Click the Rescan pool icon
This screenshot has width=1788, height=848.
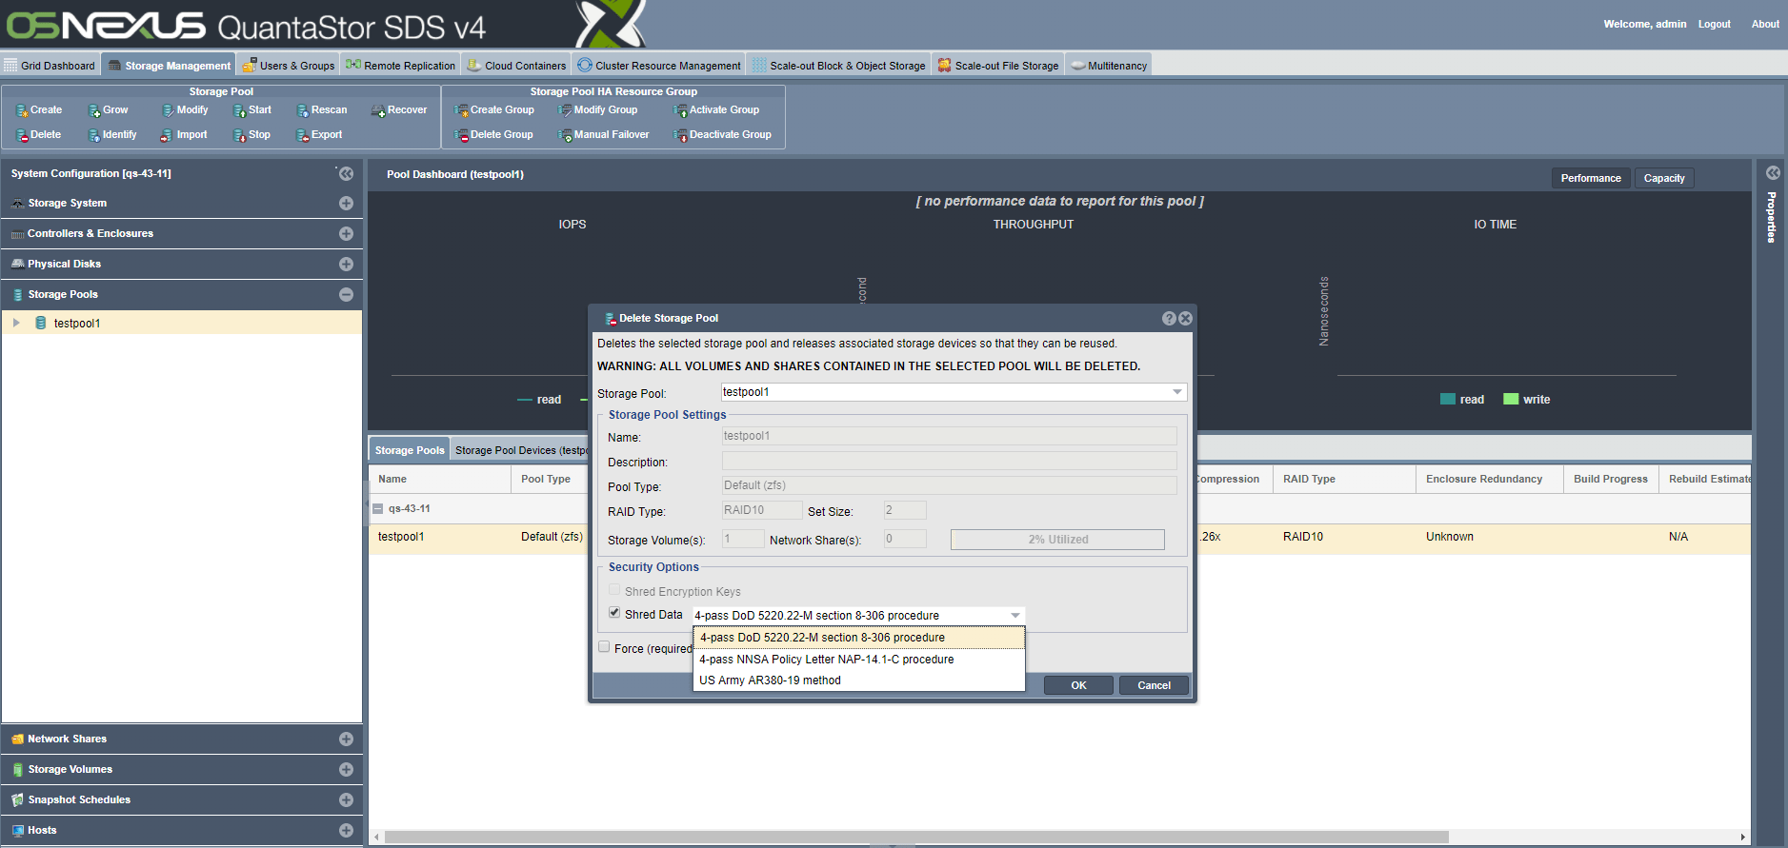(x=302, y=110)
